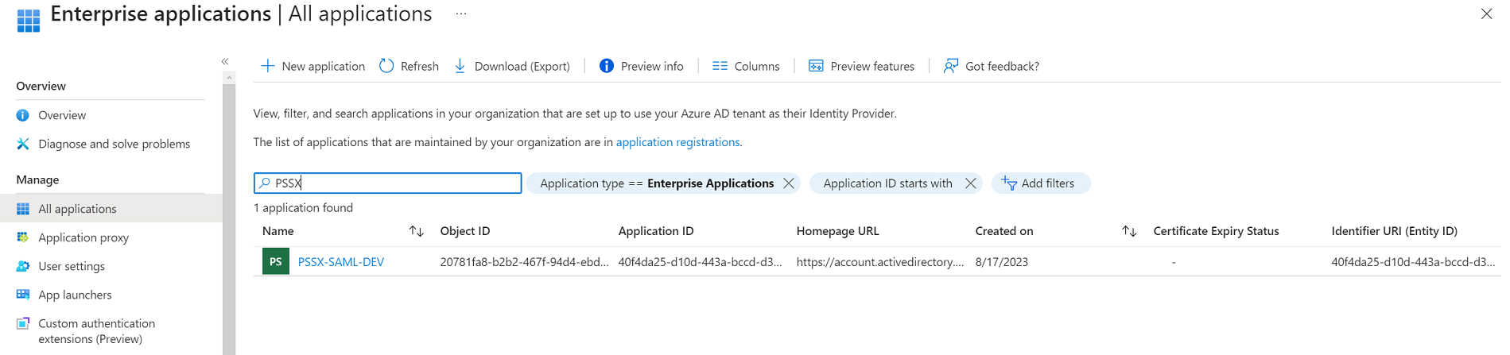Click the green PS avatar for PSSX-SAML-DEV

(276, 261)
